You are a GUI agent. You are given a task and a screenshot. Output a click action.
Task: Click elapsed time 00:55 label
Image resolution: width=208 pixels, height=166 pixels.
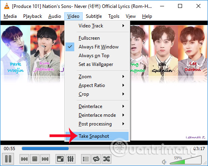[x=10, y=149]
